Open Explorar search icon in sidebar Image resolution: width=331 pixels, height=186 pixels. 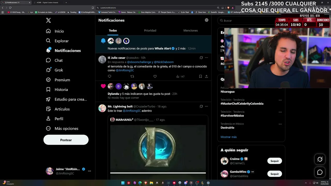pos(48,41)
